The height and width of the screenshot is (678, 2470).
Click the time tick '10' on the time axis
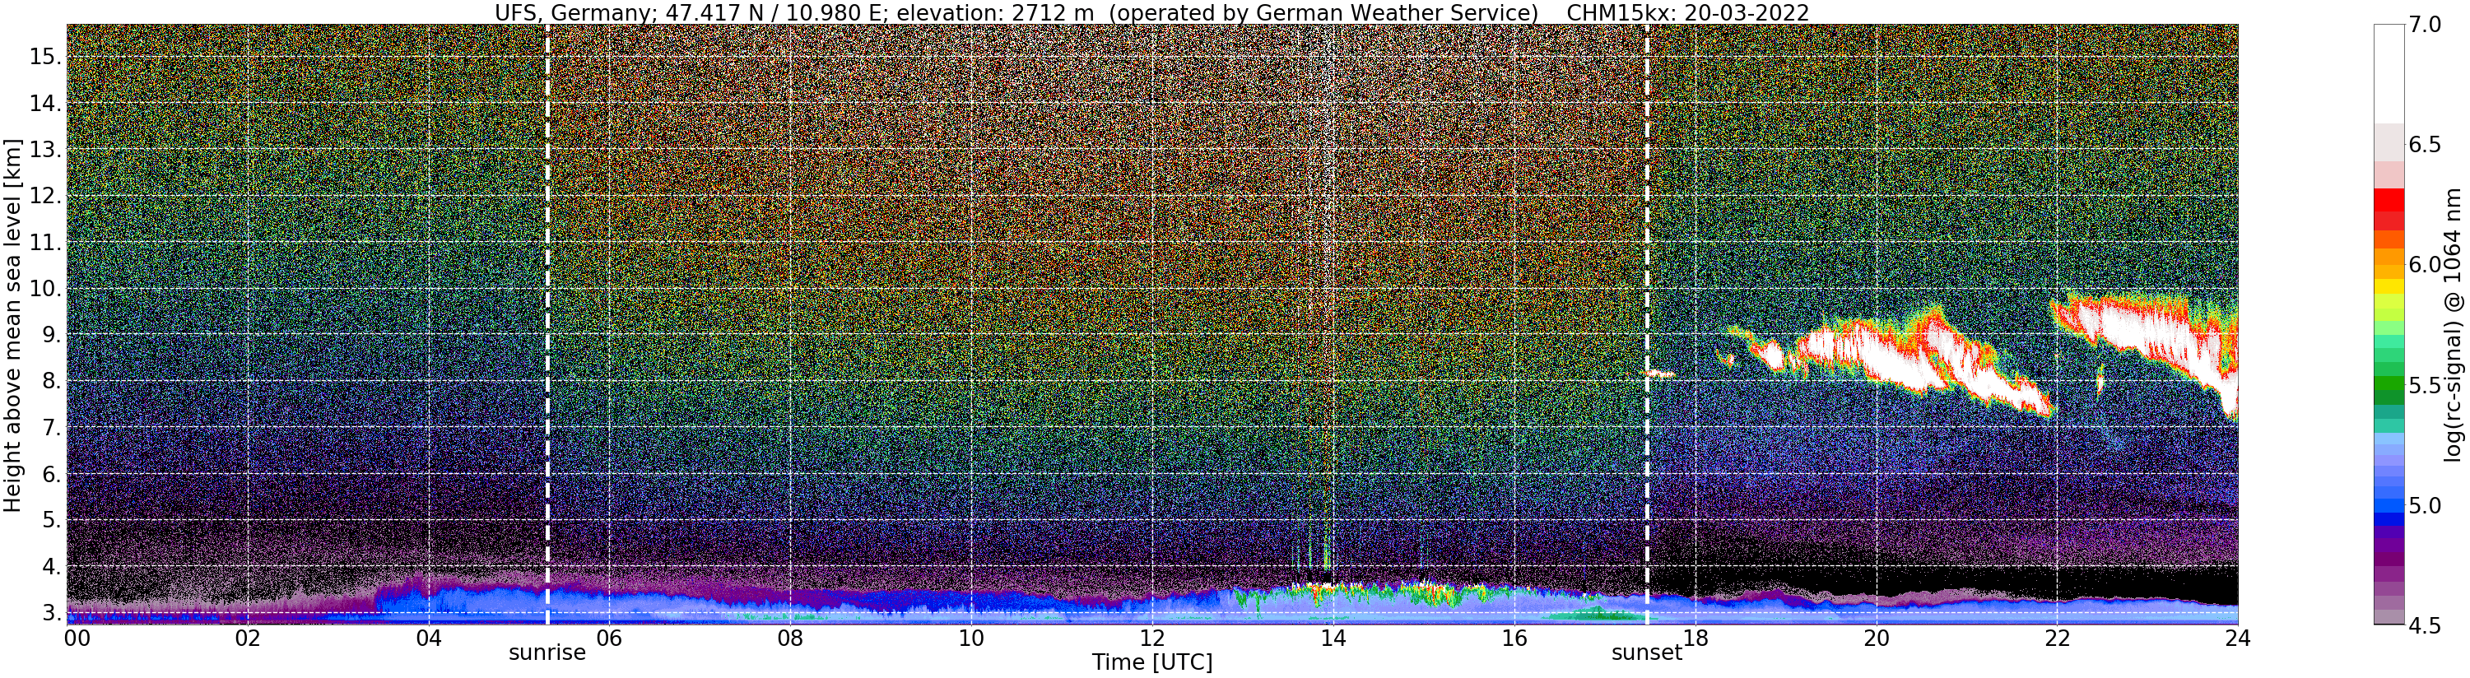[x=971, y=639]
